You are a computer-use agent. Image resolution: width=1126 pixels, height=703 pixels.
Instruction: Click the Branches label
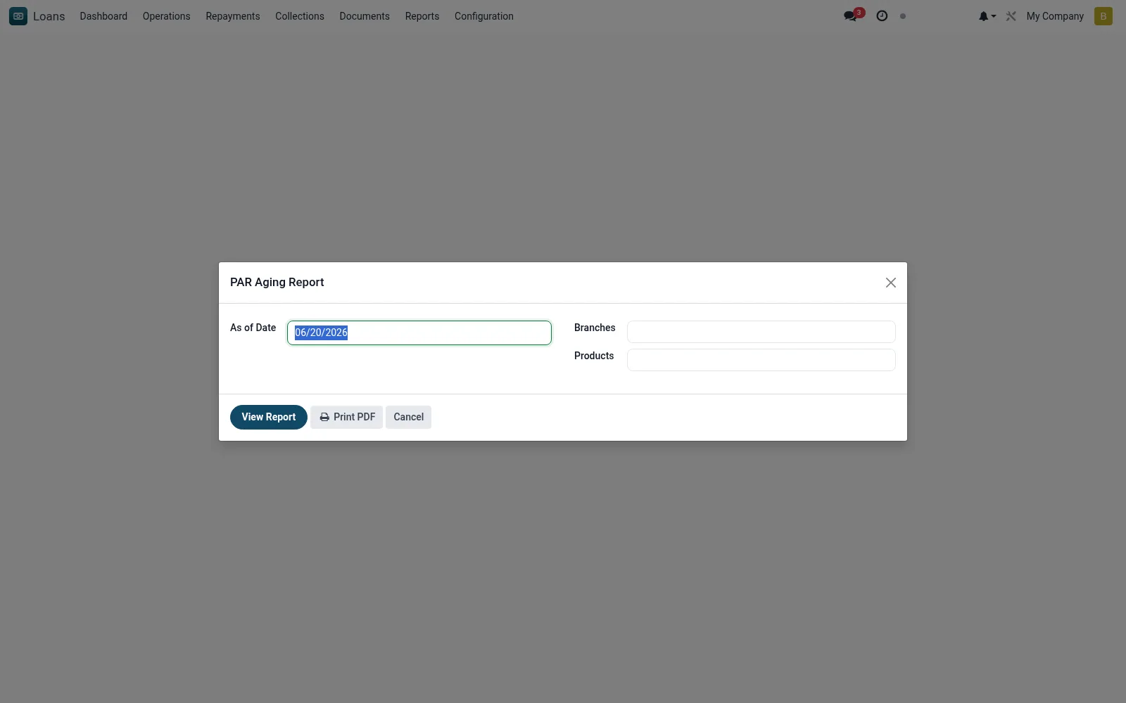click(595, 328)
